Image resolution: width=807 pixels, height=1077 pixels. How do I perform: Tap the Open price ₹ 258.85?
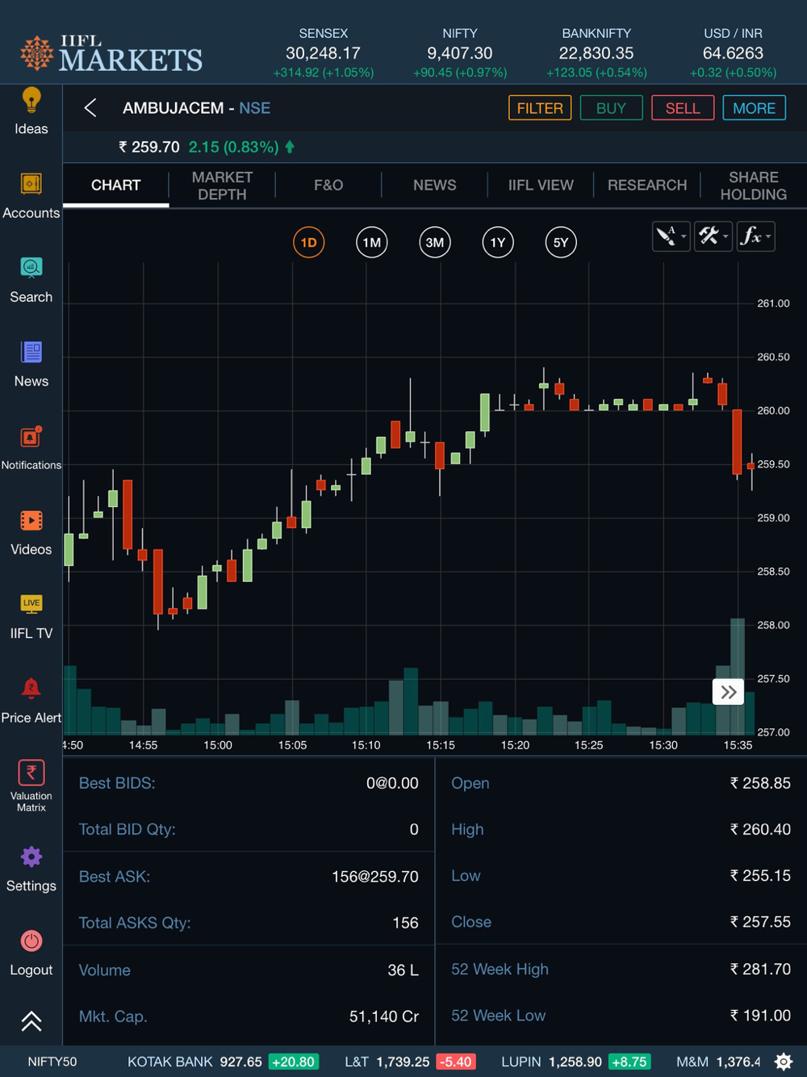(x=760, y=783)
